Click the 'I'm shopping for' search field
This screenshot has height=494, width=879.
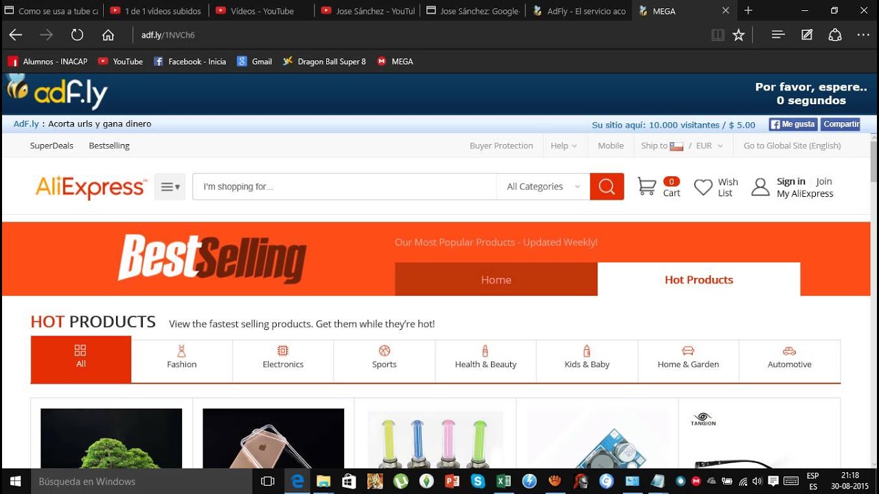click(x=344, y=187)
